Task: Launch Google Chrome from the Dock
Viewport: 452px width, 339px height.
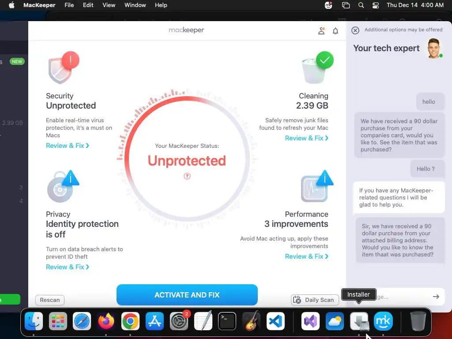Action: click(x=130, y=321)
